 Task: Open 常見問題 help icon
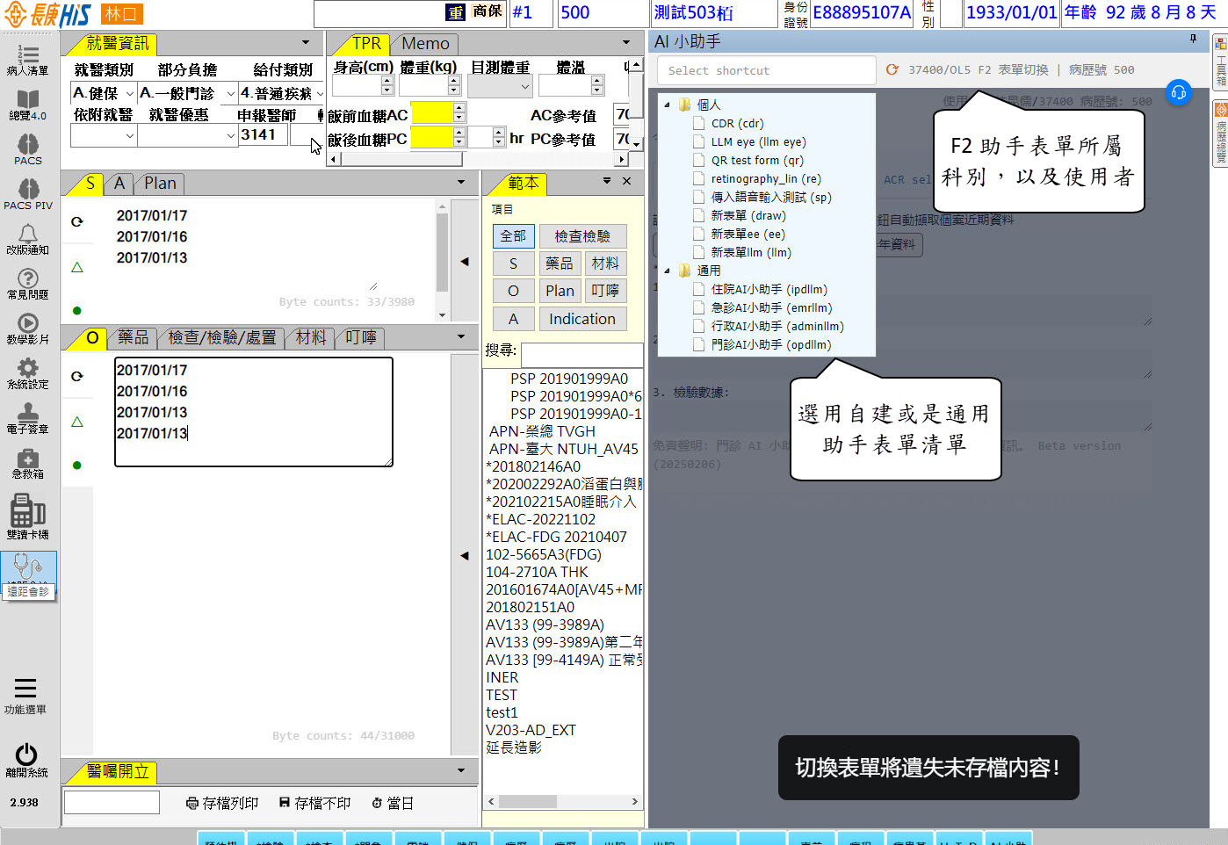pyautogui.click(x=28, y=282)
